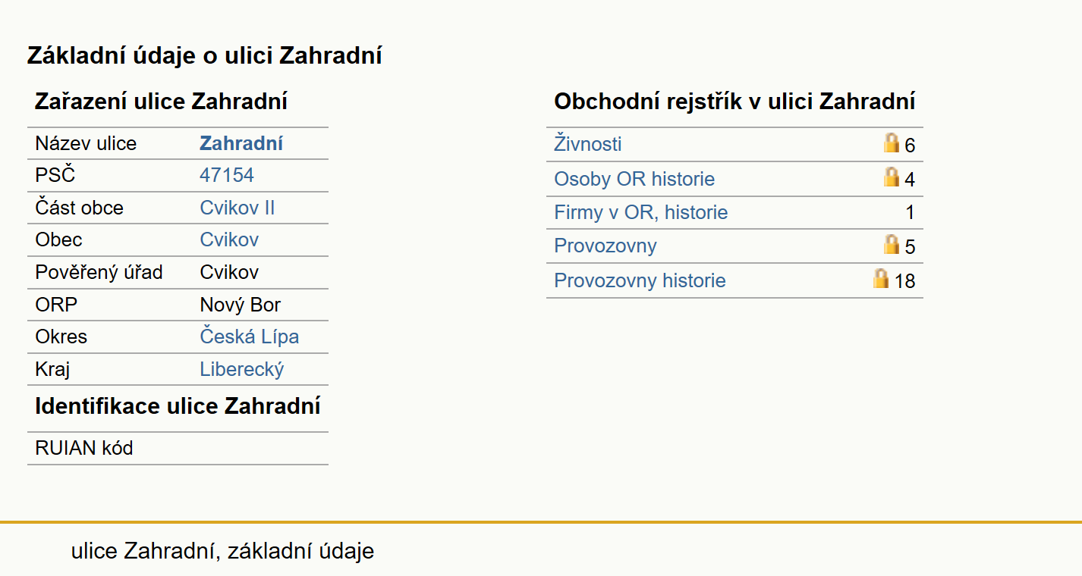The image size is (1082, 576).
Task: Open the Cvikov II district link
Action: pyautogui.click(x=237, y=208)
